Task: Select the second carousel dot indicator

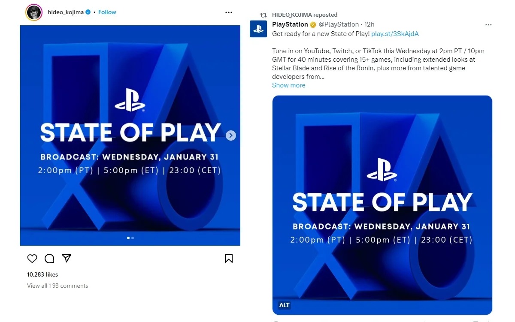Action: (132, 238)
